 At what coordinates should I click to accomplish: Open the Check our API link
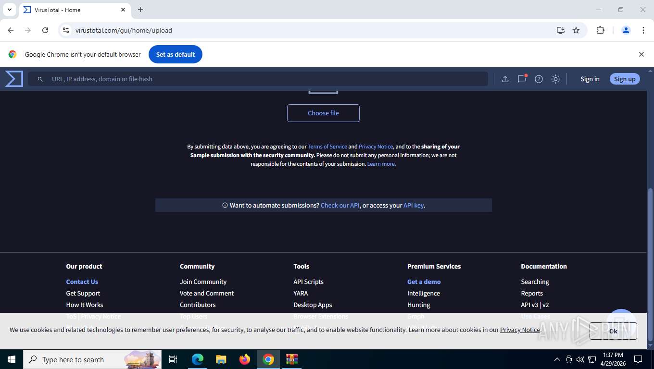pyautogui.click(x=340, y=205)
